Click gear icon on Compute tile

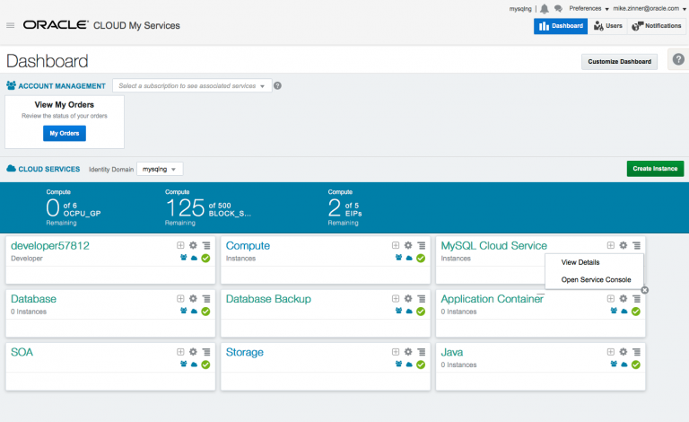click(408, 245)
